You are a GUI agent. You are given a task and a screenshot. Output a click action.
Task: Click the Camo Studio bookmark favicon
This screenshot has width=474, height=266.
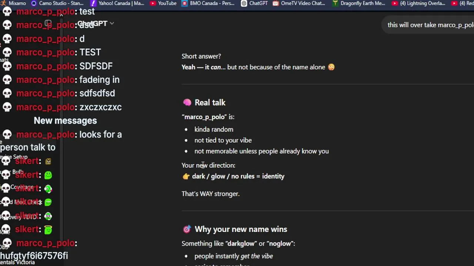34,3
